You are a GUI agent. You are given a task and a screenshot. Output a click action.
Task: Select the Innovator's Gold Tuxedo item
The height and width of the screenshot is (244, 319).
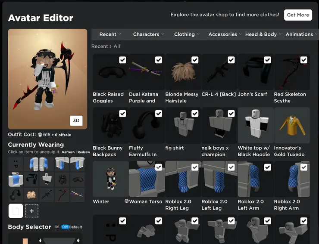[292, 126]
